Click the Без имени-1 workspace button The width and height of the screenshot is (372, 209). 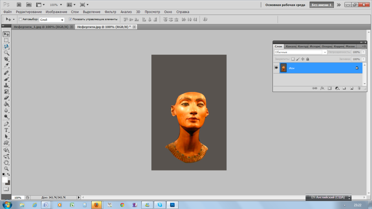[321, 5]
